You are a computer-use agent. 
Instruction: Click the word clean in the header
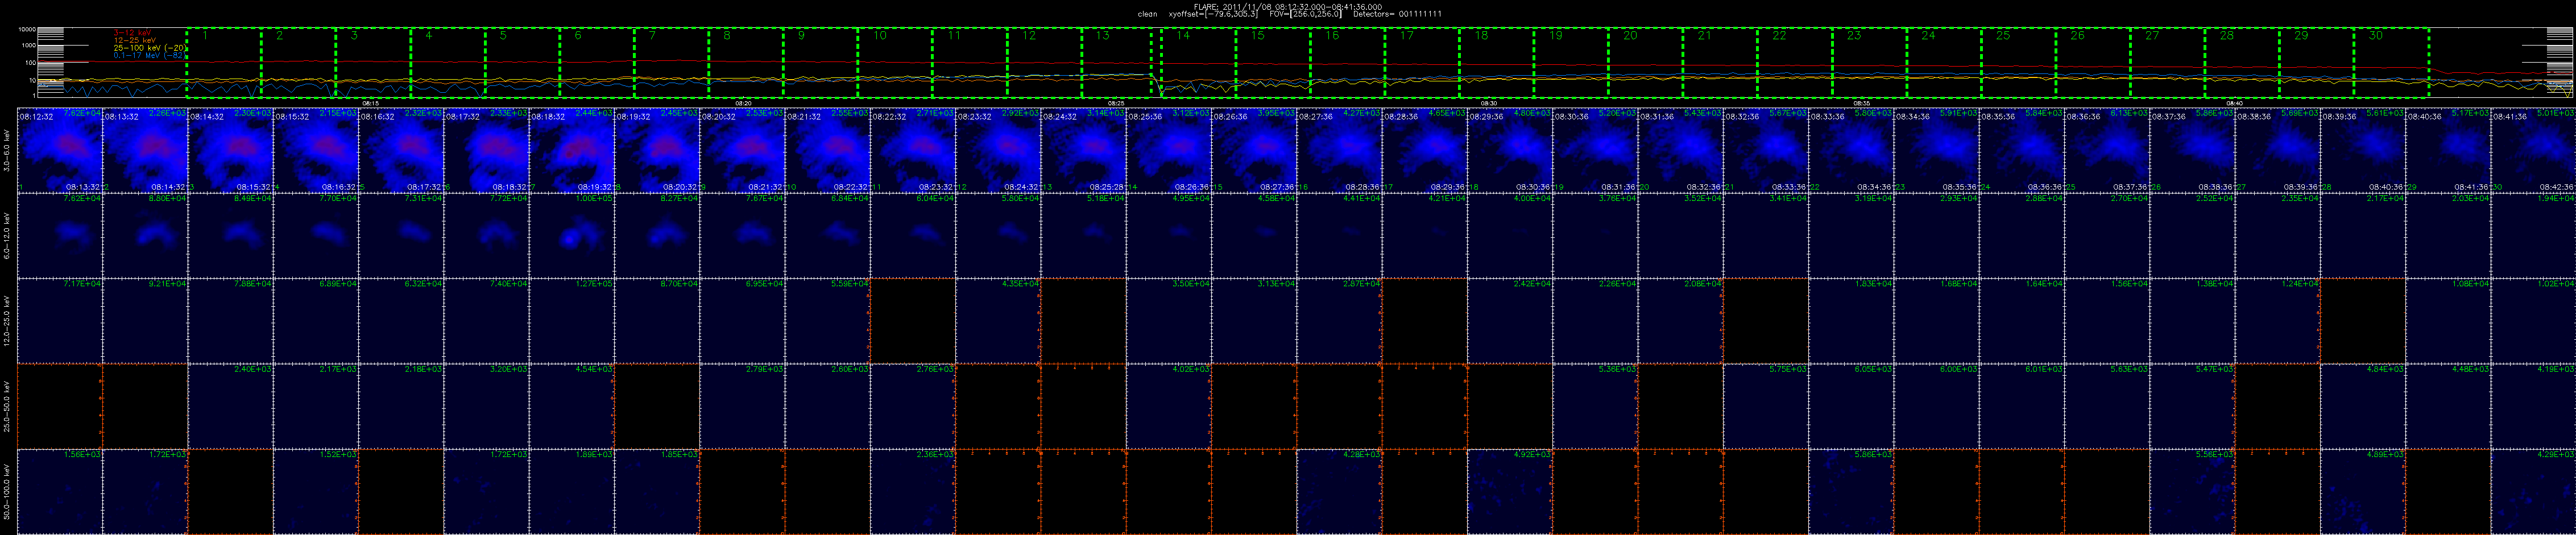click(1148, 14)
